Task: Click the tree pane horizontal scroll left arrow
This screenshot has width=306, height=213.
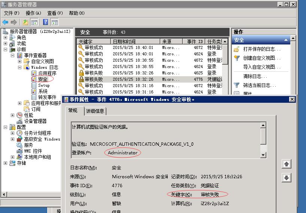Action: [x=4, y=194]
